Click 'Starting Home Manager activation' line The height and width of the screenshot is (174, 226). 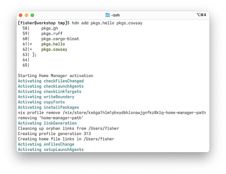pyautogui.click(x=55, y=76)
